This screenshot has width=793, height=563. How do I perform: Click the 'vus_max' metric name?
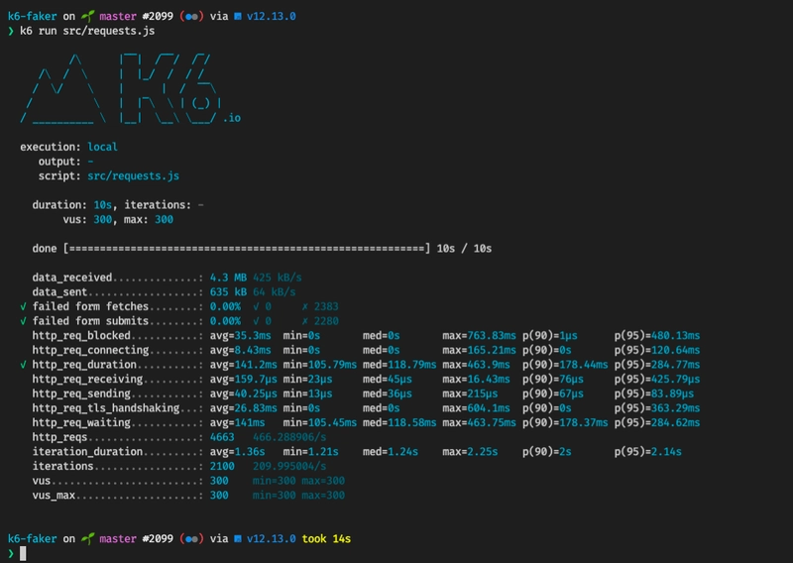(x=54, y=496)
